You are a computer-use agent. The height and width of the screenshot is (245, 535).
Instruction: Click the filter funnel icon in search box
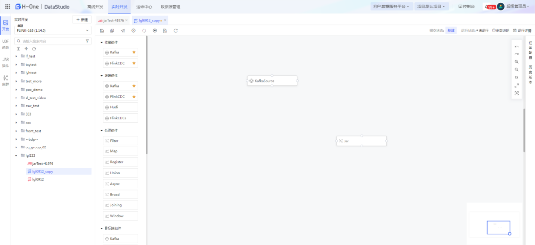87,41
